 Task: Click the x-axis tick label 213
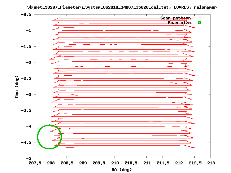(x=210, y=163)
